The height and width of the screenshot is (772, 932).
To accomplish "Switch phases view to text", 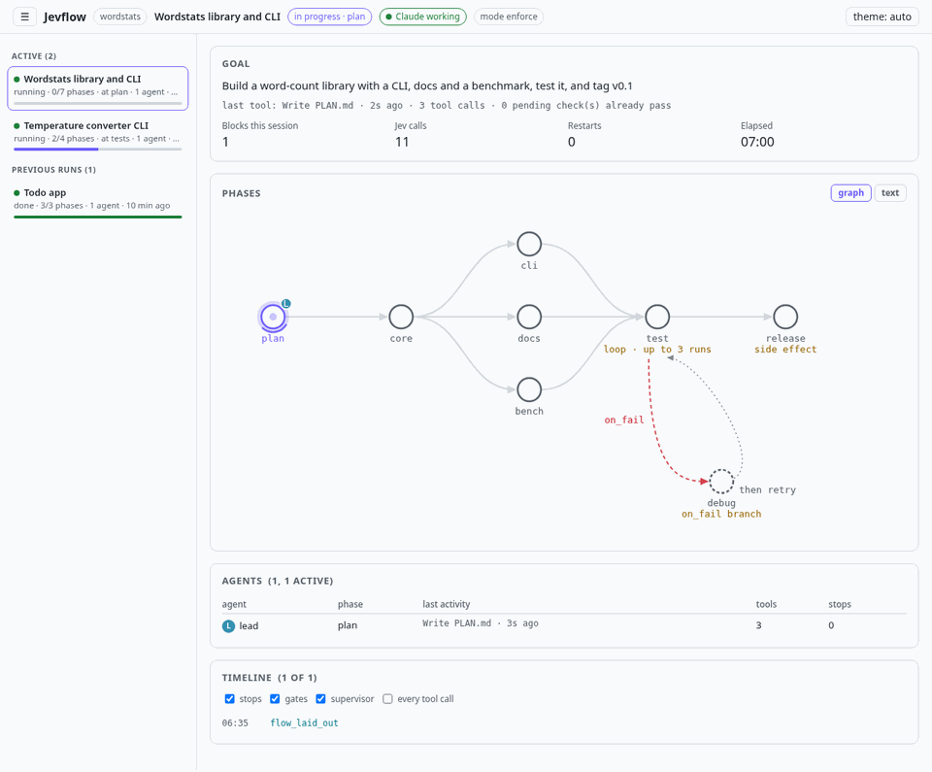I will 890,192.
